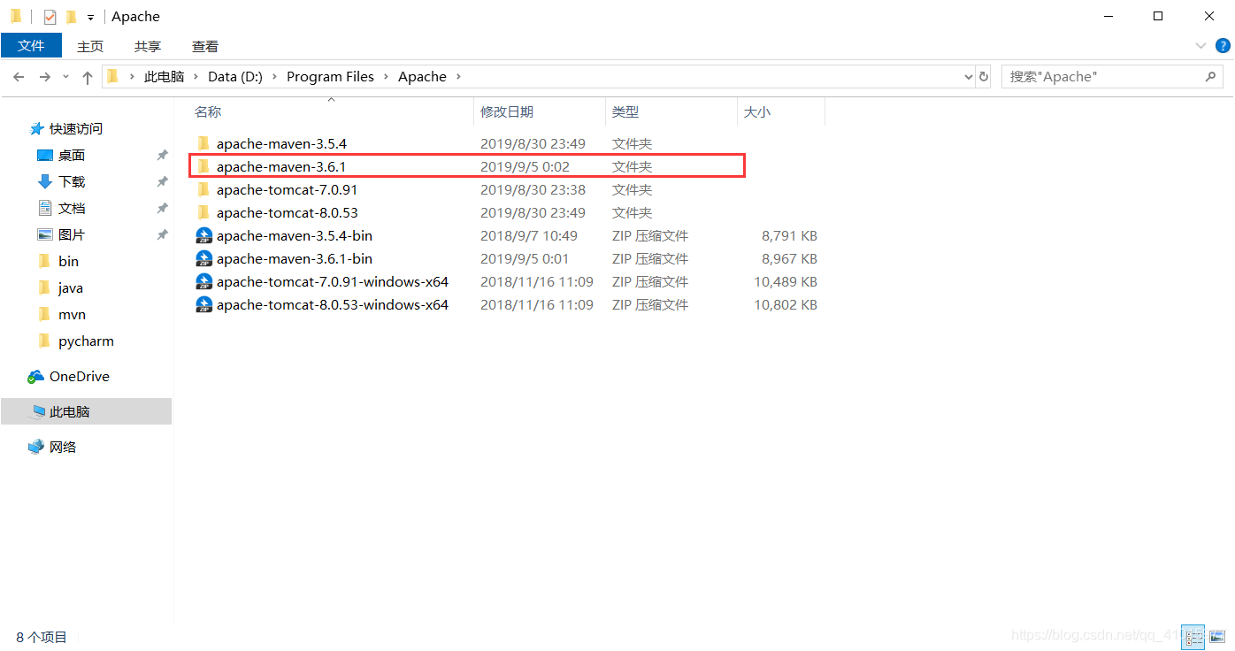Switch to details view layout icon
This screenshot has width=1235, height=651.
pos(1193,635)
